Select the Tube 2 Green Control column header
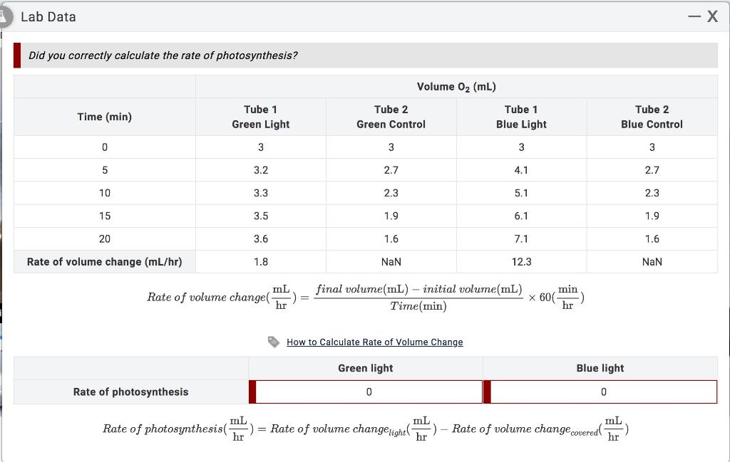This screenshot has height=462, width=730. point(391,116)
